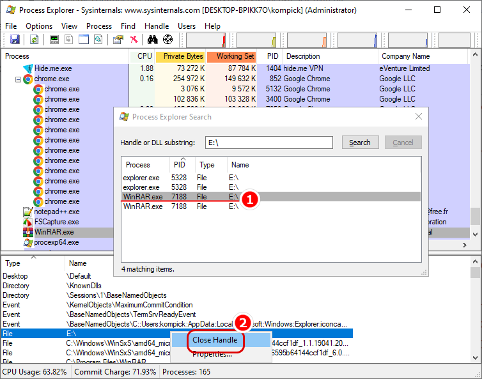The height and width of the screenshot is (379, 482).
Task: Click the parent chrome.exe Chrome icon
Action: point(28,79)
